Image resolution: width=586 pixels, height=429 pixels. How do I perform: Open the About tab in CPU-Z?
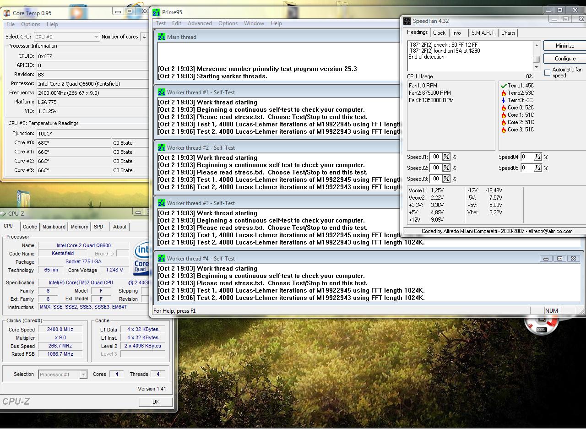tap(120, 227)
